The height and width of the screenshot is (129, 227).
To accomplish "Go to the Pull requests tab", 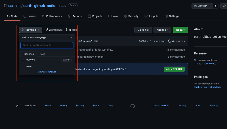I will point(52,16).
